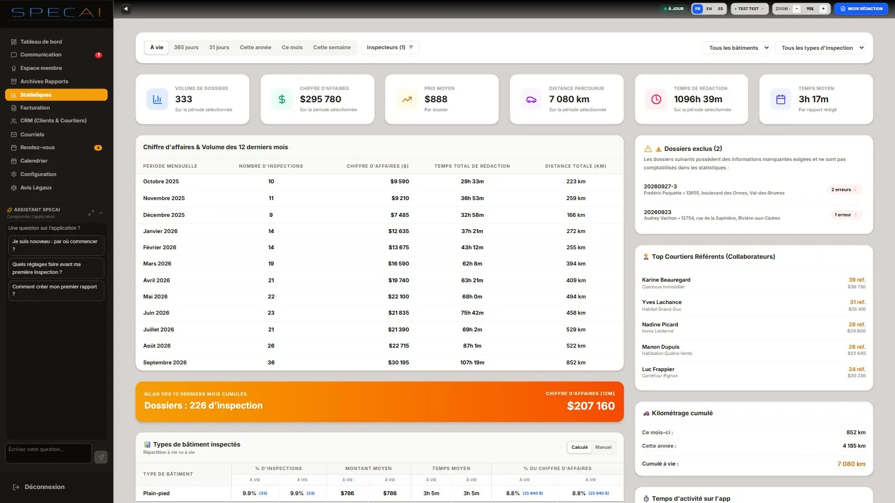Open Avis Légaux page
Viewport: 895px width, 503px height.
click(56, 188)
